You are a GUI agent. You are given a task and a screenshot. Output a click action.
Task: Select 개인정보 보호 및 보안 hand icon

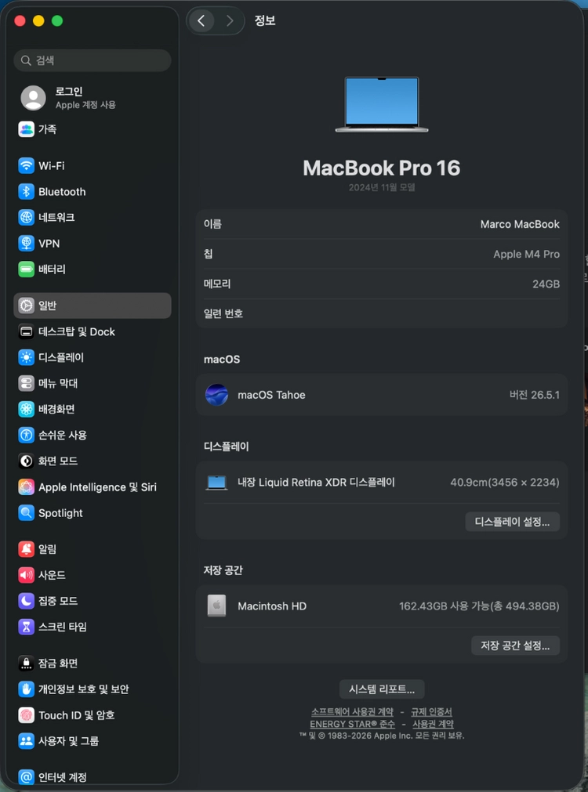[x=27, y=689]
